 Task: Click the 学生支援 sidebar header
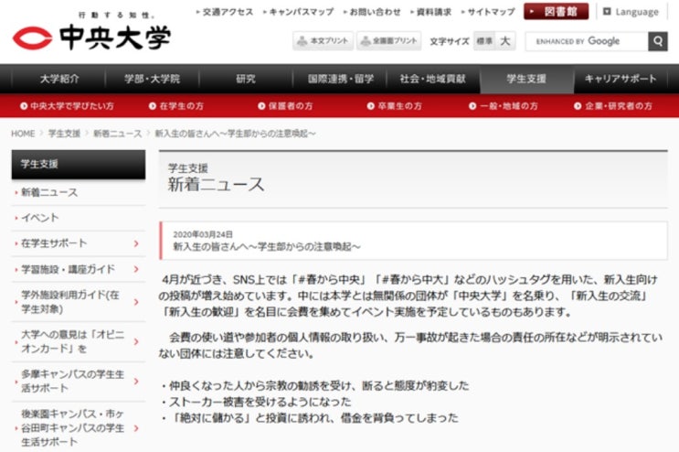point(79,165)
